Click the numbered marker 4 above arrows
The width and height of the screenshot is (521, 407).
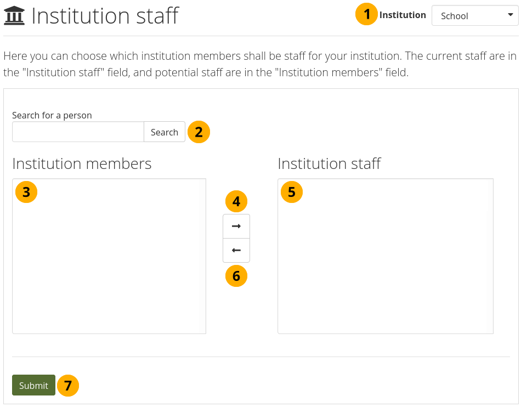(236, 201)
